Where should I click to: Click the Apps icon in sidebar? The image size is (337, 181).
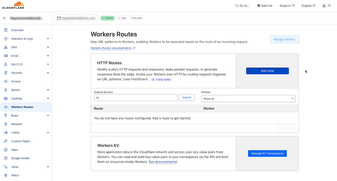6,150
